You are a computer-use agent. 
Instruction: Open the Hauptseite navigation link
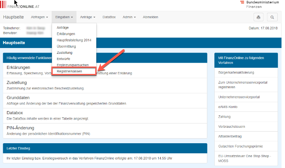(14, 17)
